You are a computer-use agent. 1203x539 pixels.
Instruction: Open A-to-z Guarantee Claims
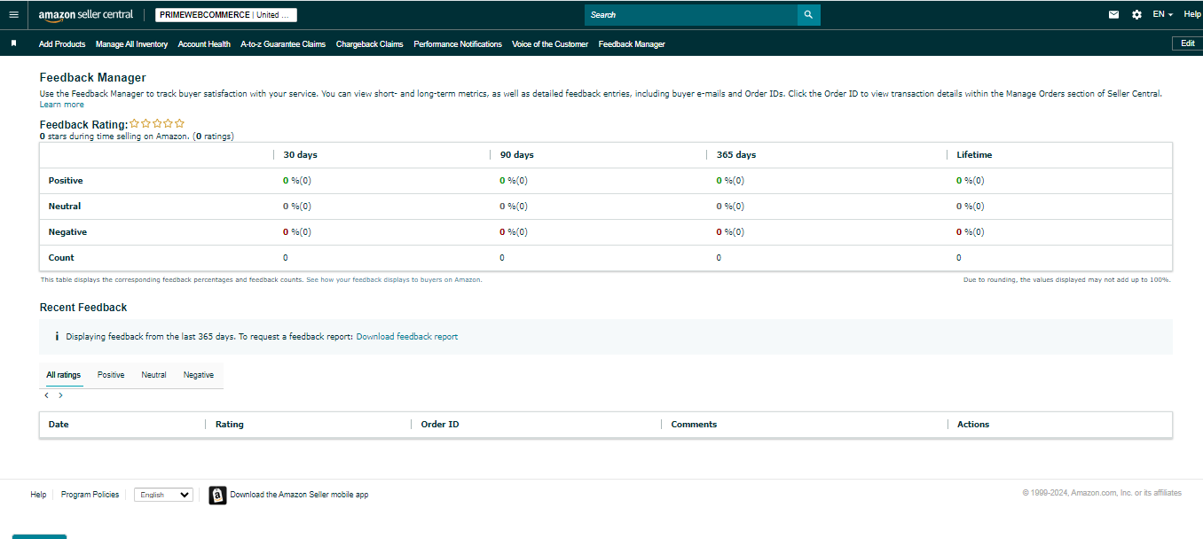(x=283, y=44)
